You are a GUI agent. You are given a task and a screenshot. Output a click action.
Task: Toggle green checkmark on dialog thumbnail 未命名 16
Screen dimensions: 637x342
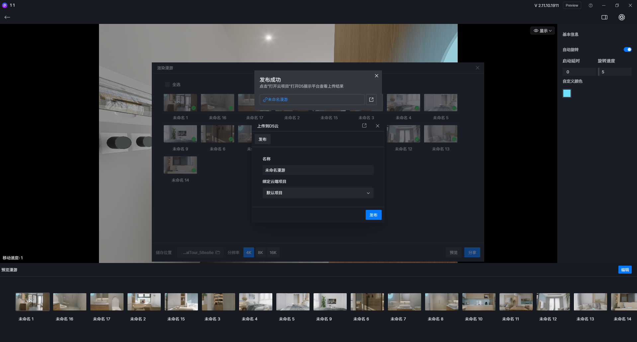click(231, 108)
